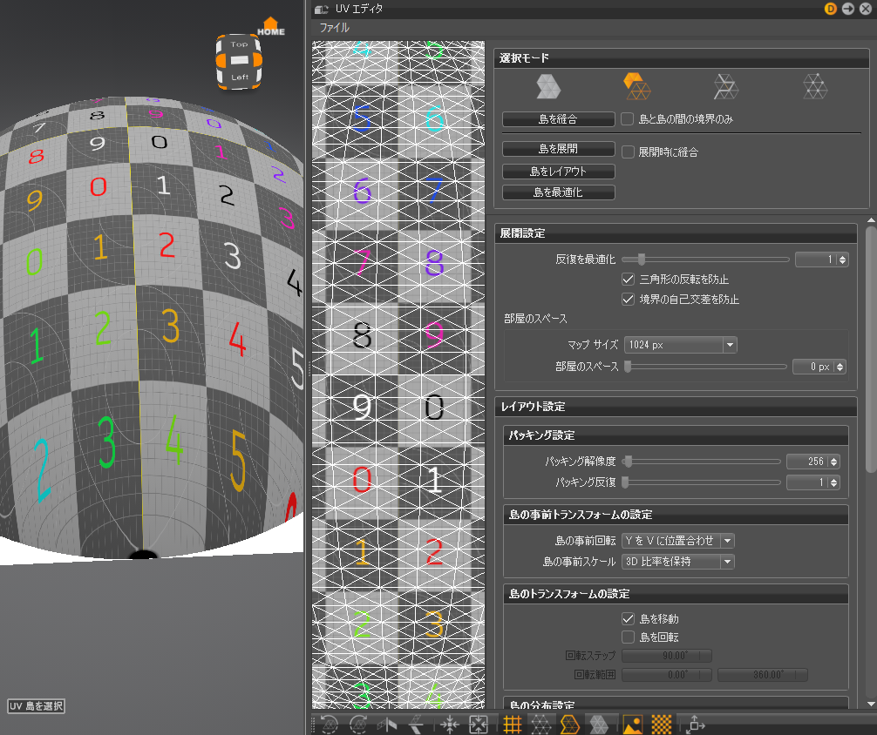Click the 反復を最適化 spinner arrows
The height and width of the screenshot is (735, 877).
[843, 260]
